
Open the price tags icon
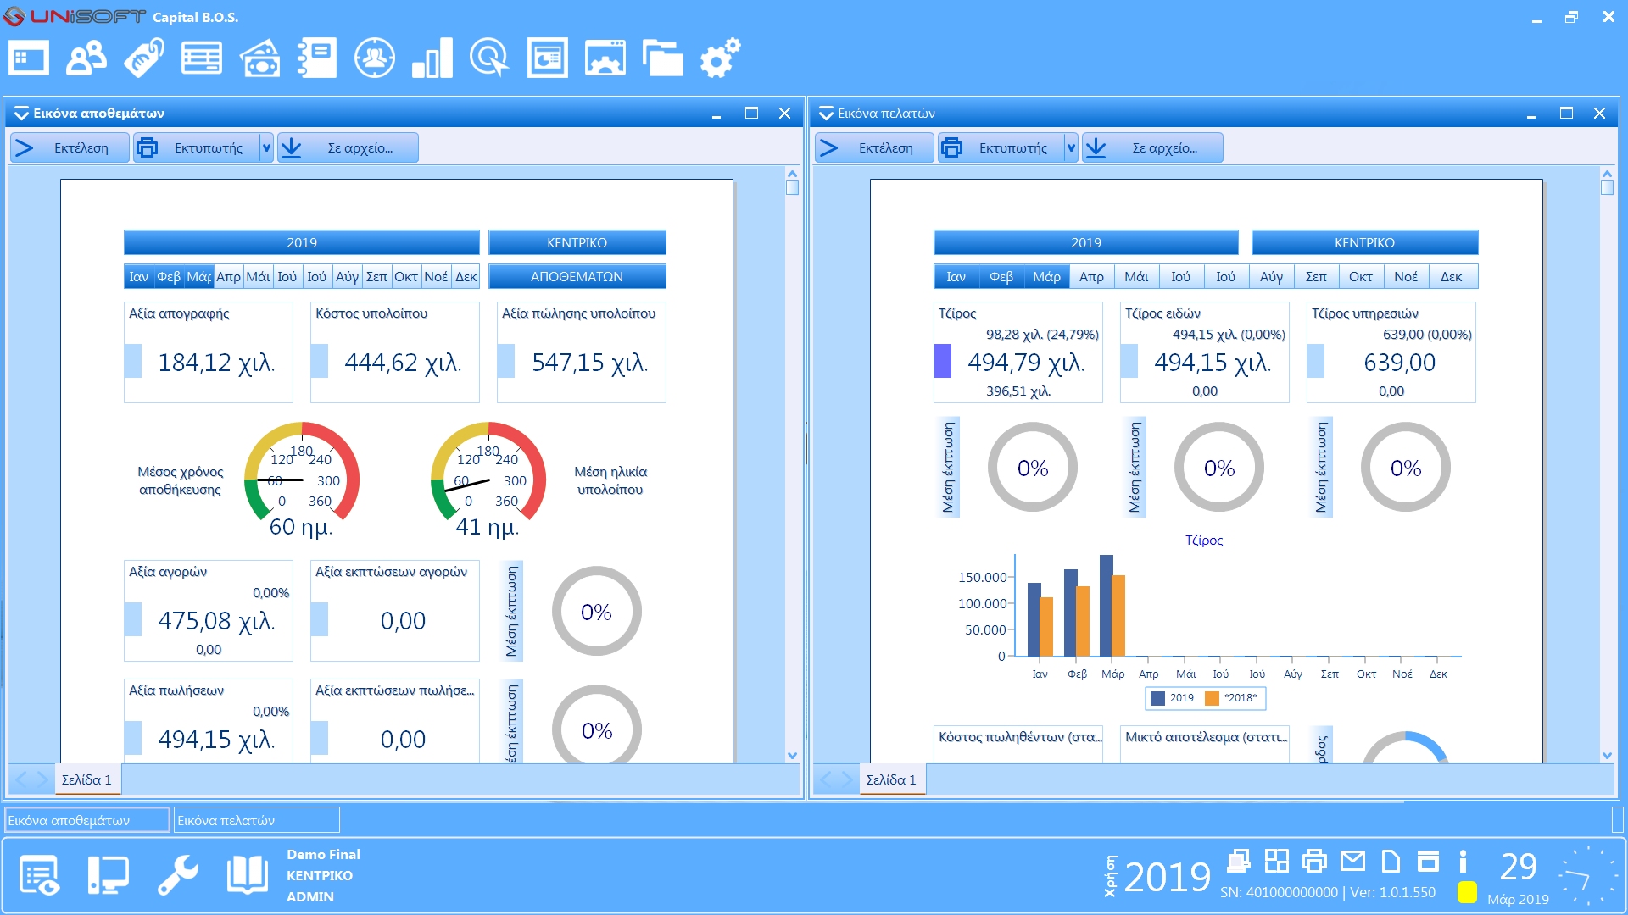pyautogui.click(x=144, y=59)
